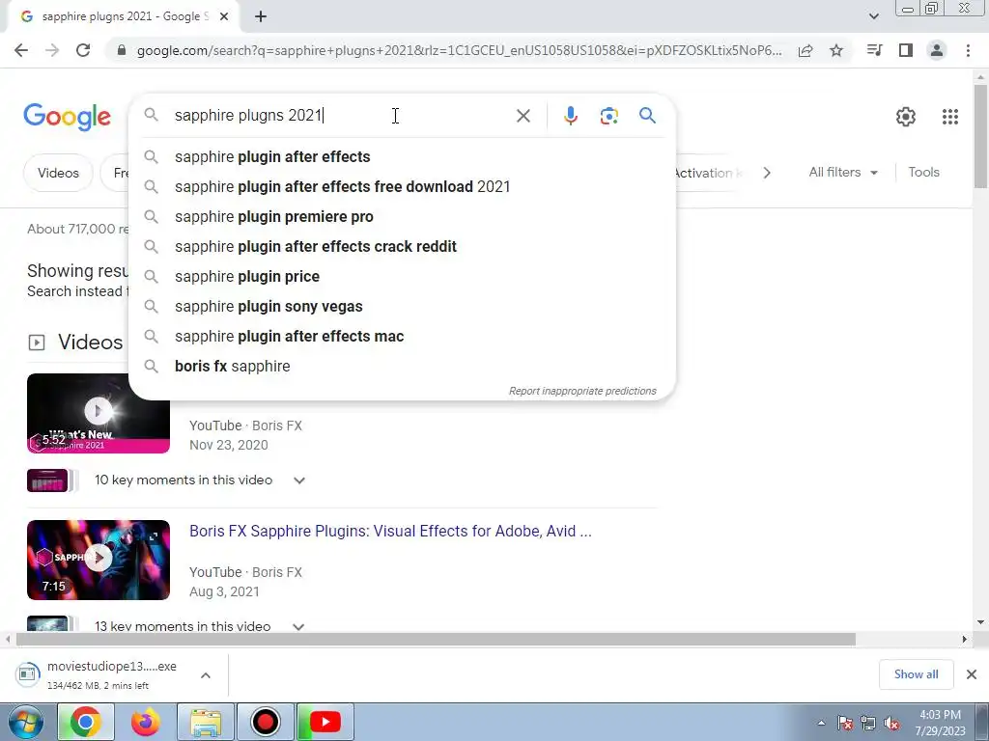This screenshot has width=989, height=741.
Task: Click Show all downloads
Action: 916,674
